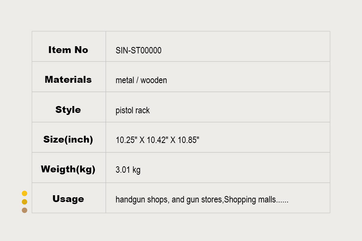
Task: Click the 'pistol rack' style value
Action: [x=133, y=110]
